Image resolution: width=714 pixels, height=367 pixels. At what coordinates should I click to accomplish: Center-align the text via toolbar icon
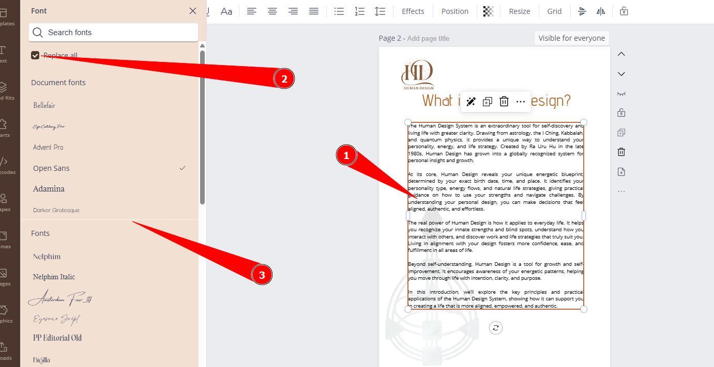coord(272,11)
